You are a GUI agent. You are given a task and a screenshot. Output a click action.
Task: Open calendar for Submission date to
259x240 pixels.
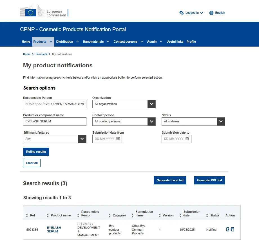187,139
